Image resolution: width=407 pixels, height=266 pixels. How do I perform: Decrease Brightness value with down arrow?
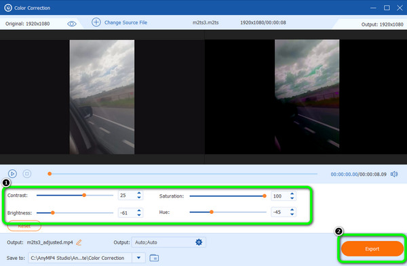[139, 215]
